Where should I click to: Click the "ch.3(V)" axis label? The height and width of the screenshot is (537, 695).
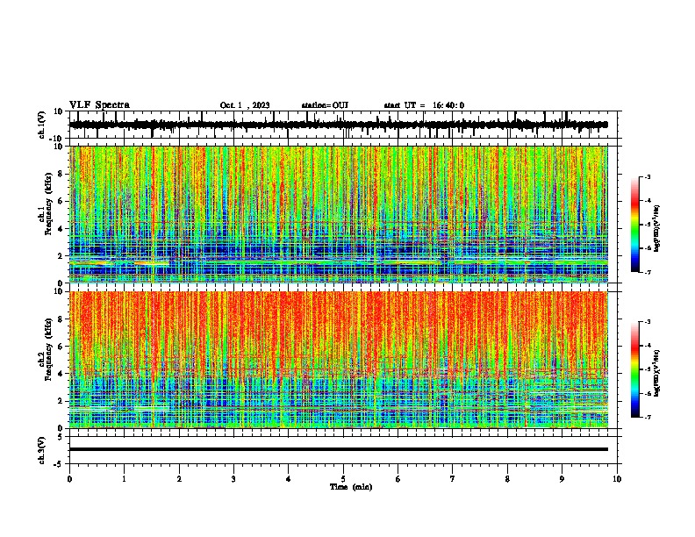[x=41, y=451]
